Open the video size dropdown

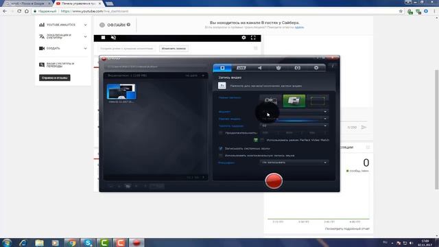294,119
